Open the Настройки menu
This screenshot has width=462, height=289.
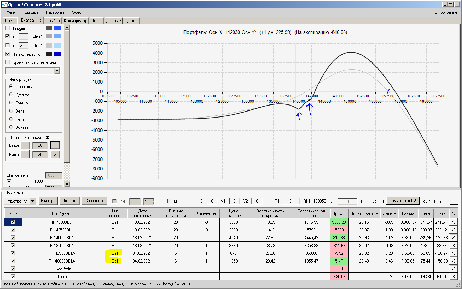[x=55, y=12]
